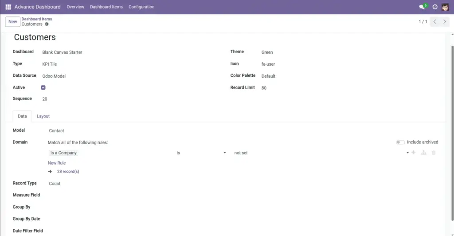This screenshot has height=236, width=454.
Task: Edit the Icon field fa-user
Action: pyautogui.click(x=350, y=64)
